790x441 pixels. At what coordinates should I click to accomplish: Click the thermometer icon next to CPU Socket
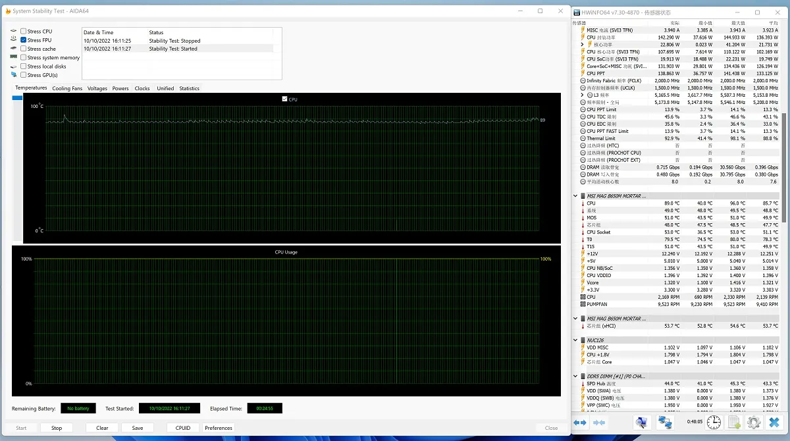[583, 232]
